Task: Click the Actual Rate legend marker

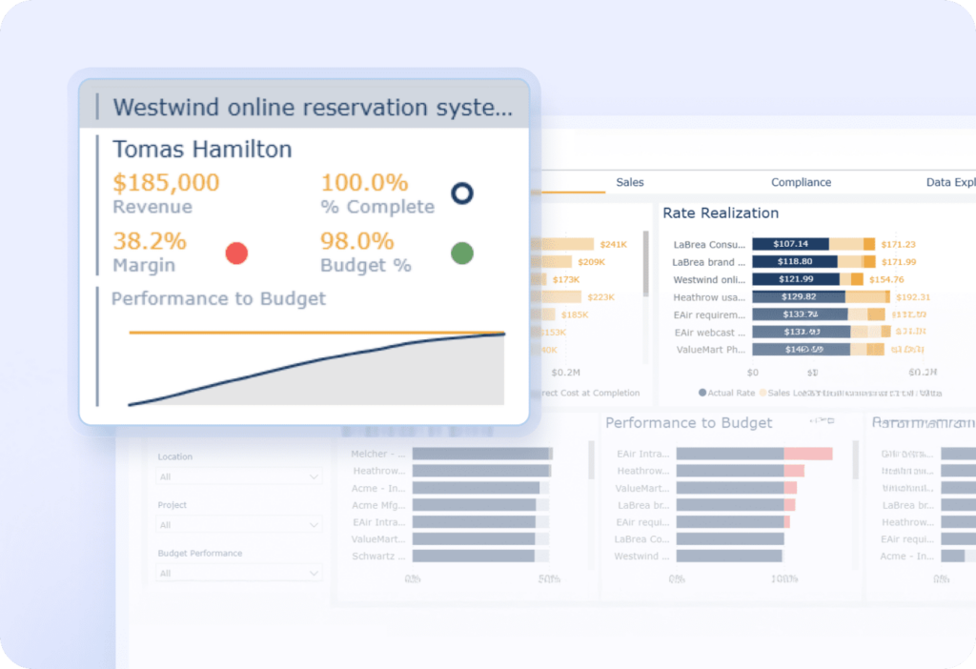Action: tap(702, 393)
